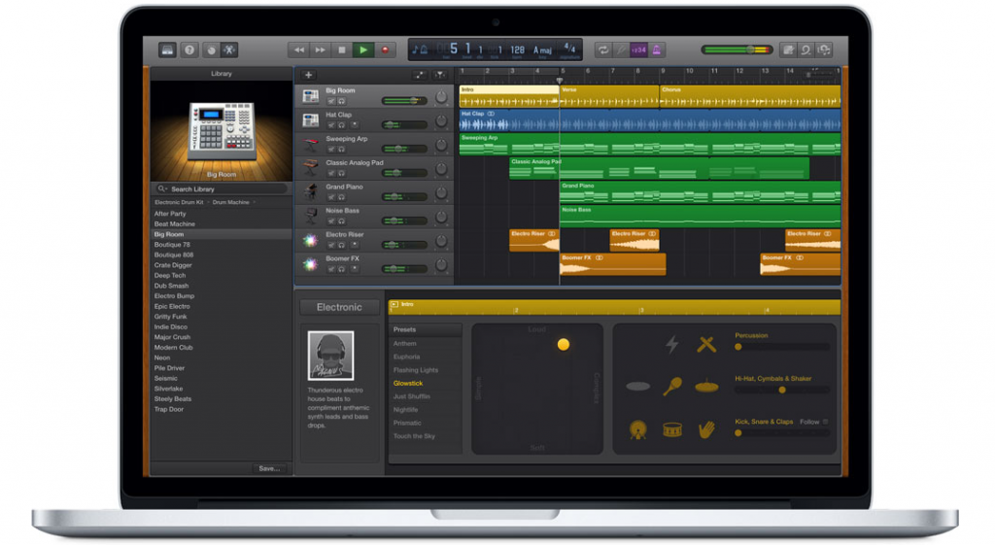
Task: Select the Nightlife drummer preset
Action: click(x=405, y=410)
